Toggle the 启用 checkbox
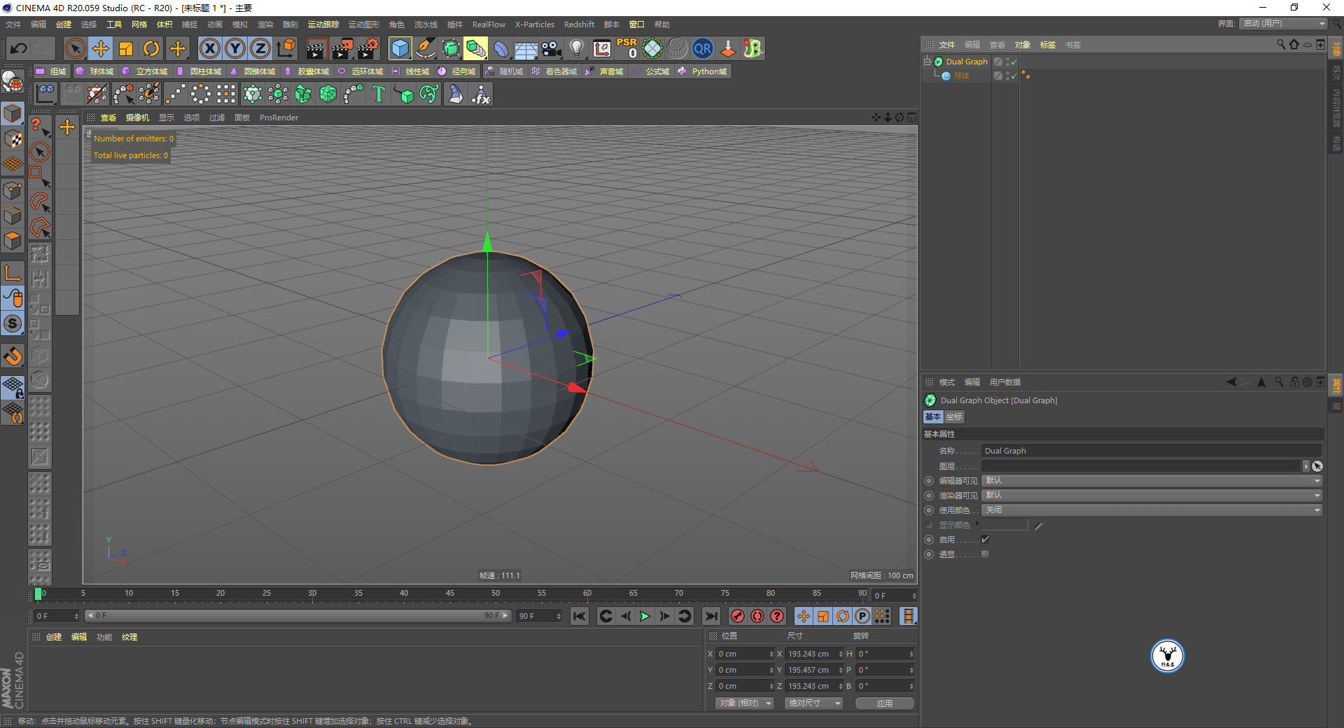Viewport: 1344px width, 728px height. 986,540
